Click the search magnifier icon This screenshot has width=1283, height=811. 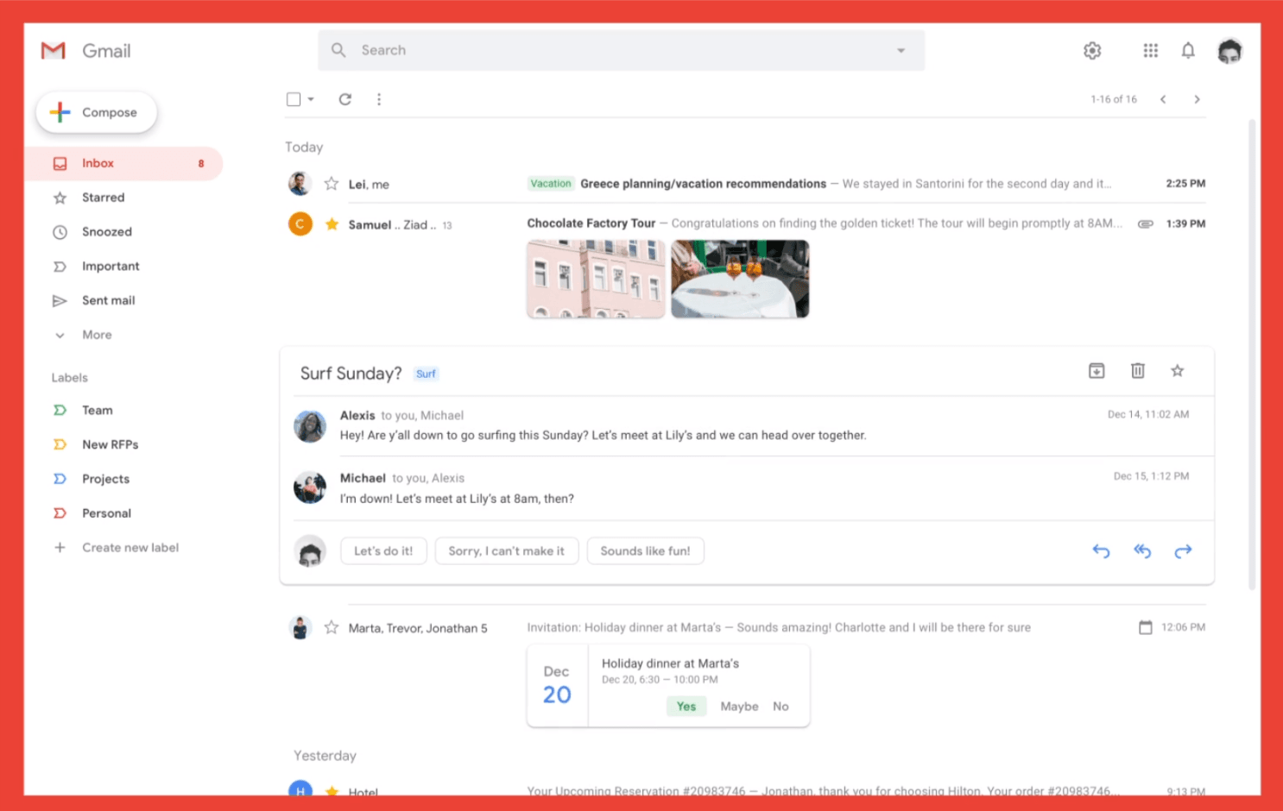[x=338, y=50]
